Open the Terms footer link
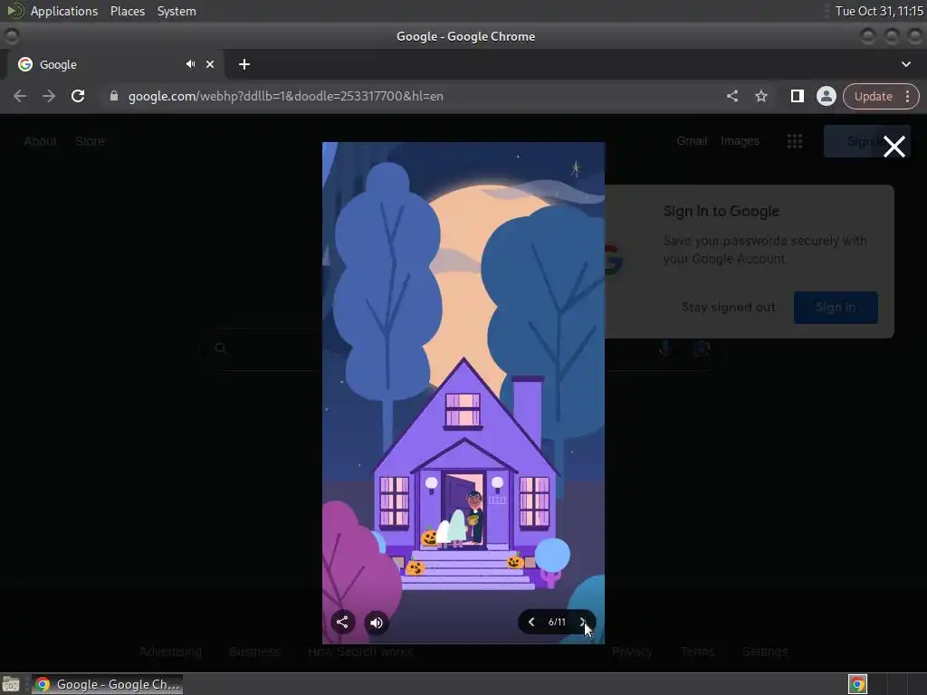This screenshot has height=695, width=927. click(697, 652)
